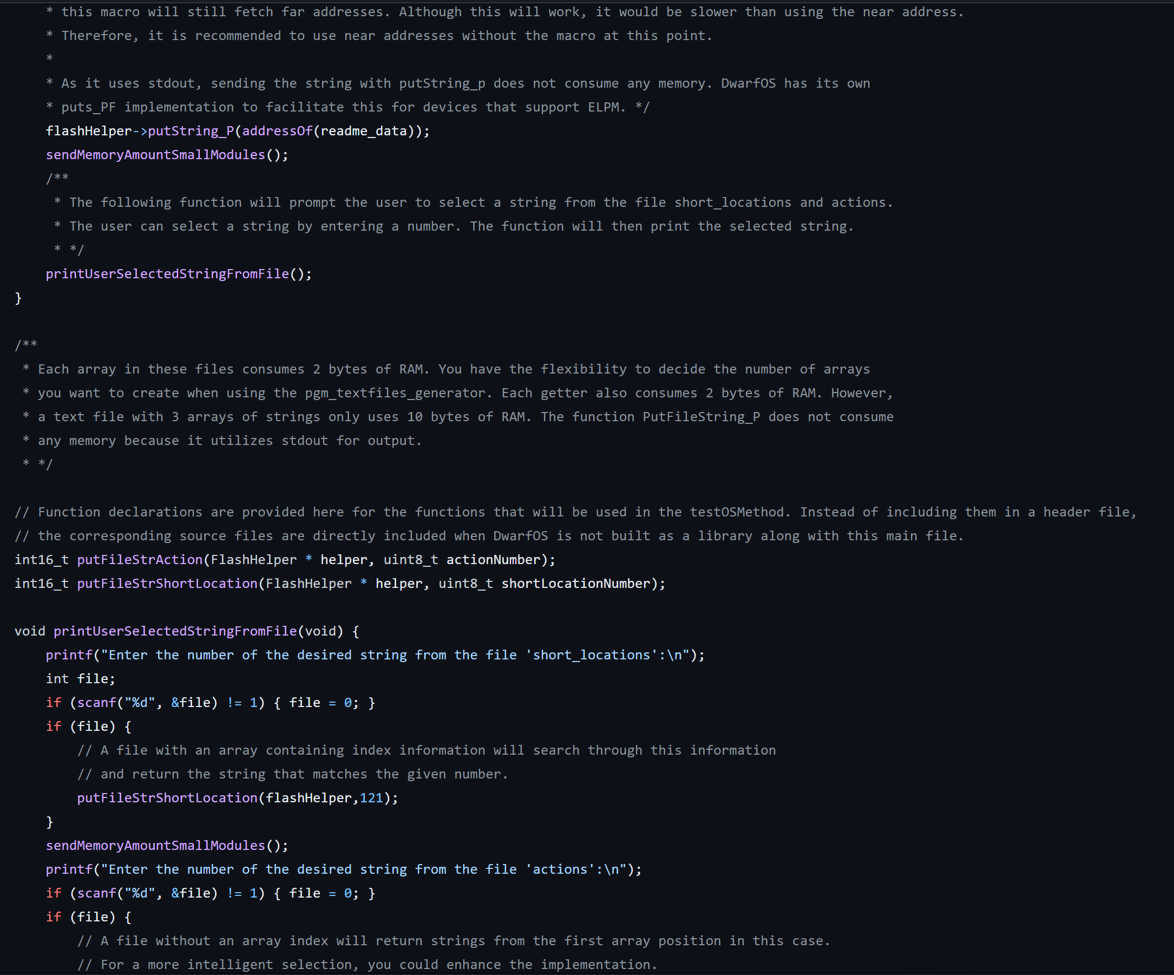Click the 'short_locations' printf string
This screenshot has height=975, width=1174.
pyautogui.click(x=399, y=655)
